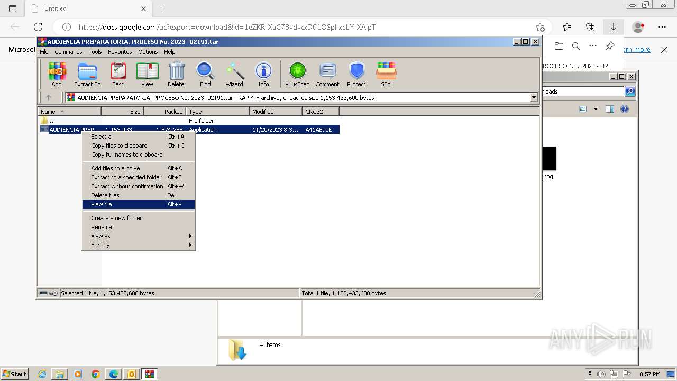Toggle the Explorer preview pane icon
677x381 pixels.
610,109
